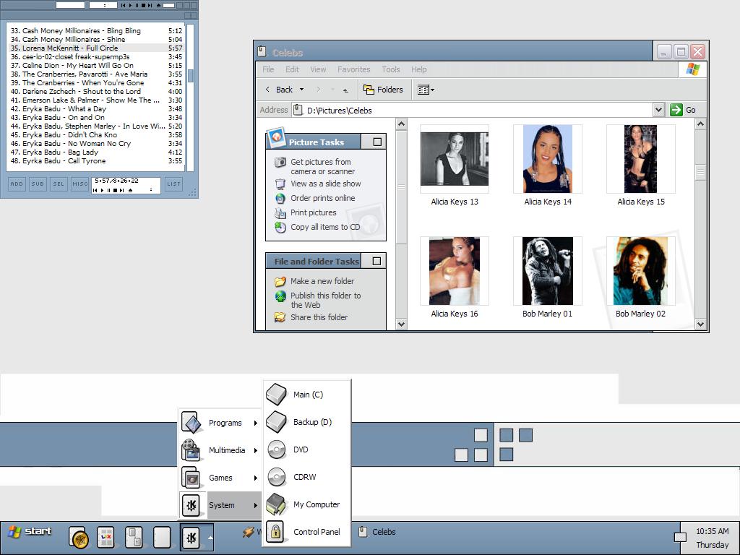Image resolution: width=740 pixels, height=555 pixels.
Task: Click the first quick launch icon beside Start
Action: pos(79,537)
